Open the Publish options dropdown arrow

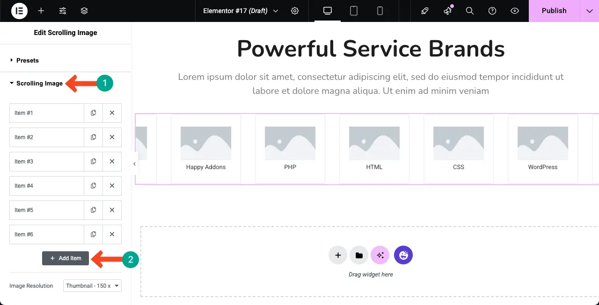(x=590, y=11)
